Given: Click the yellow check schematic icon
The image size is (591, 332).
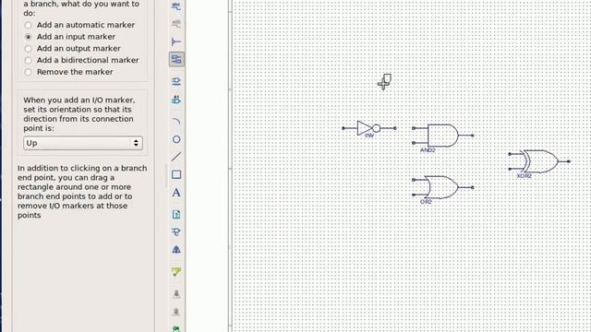Looking at the screenshot, I should coord(176,272).
